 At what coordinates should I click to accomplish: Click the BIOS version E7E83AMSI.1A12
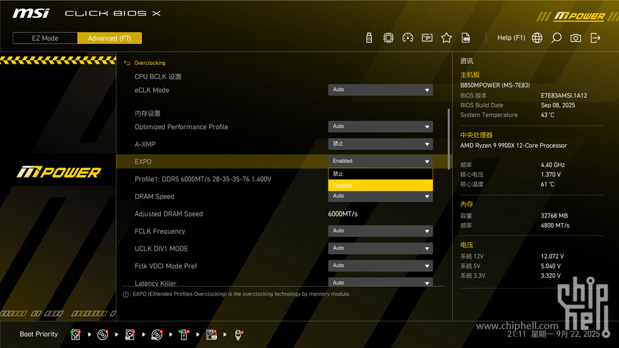(563, 95)
